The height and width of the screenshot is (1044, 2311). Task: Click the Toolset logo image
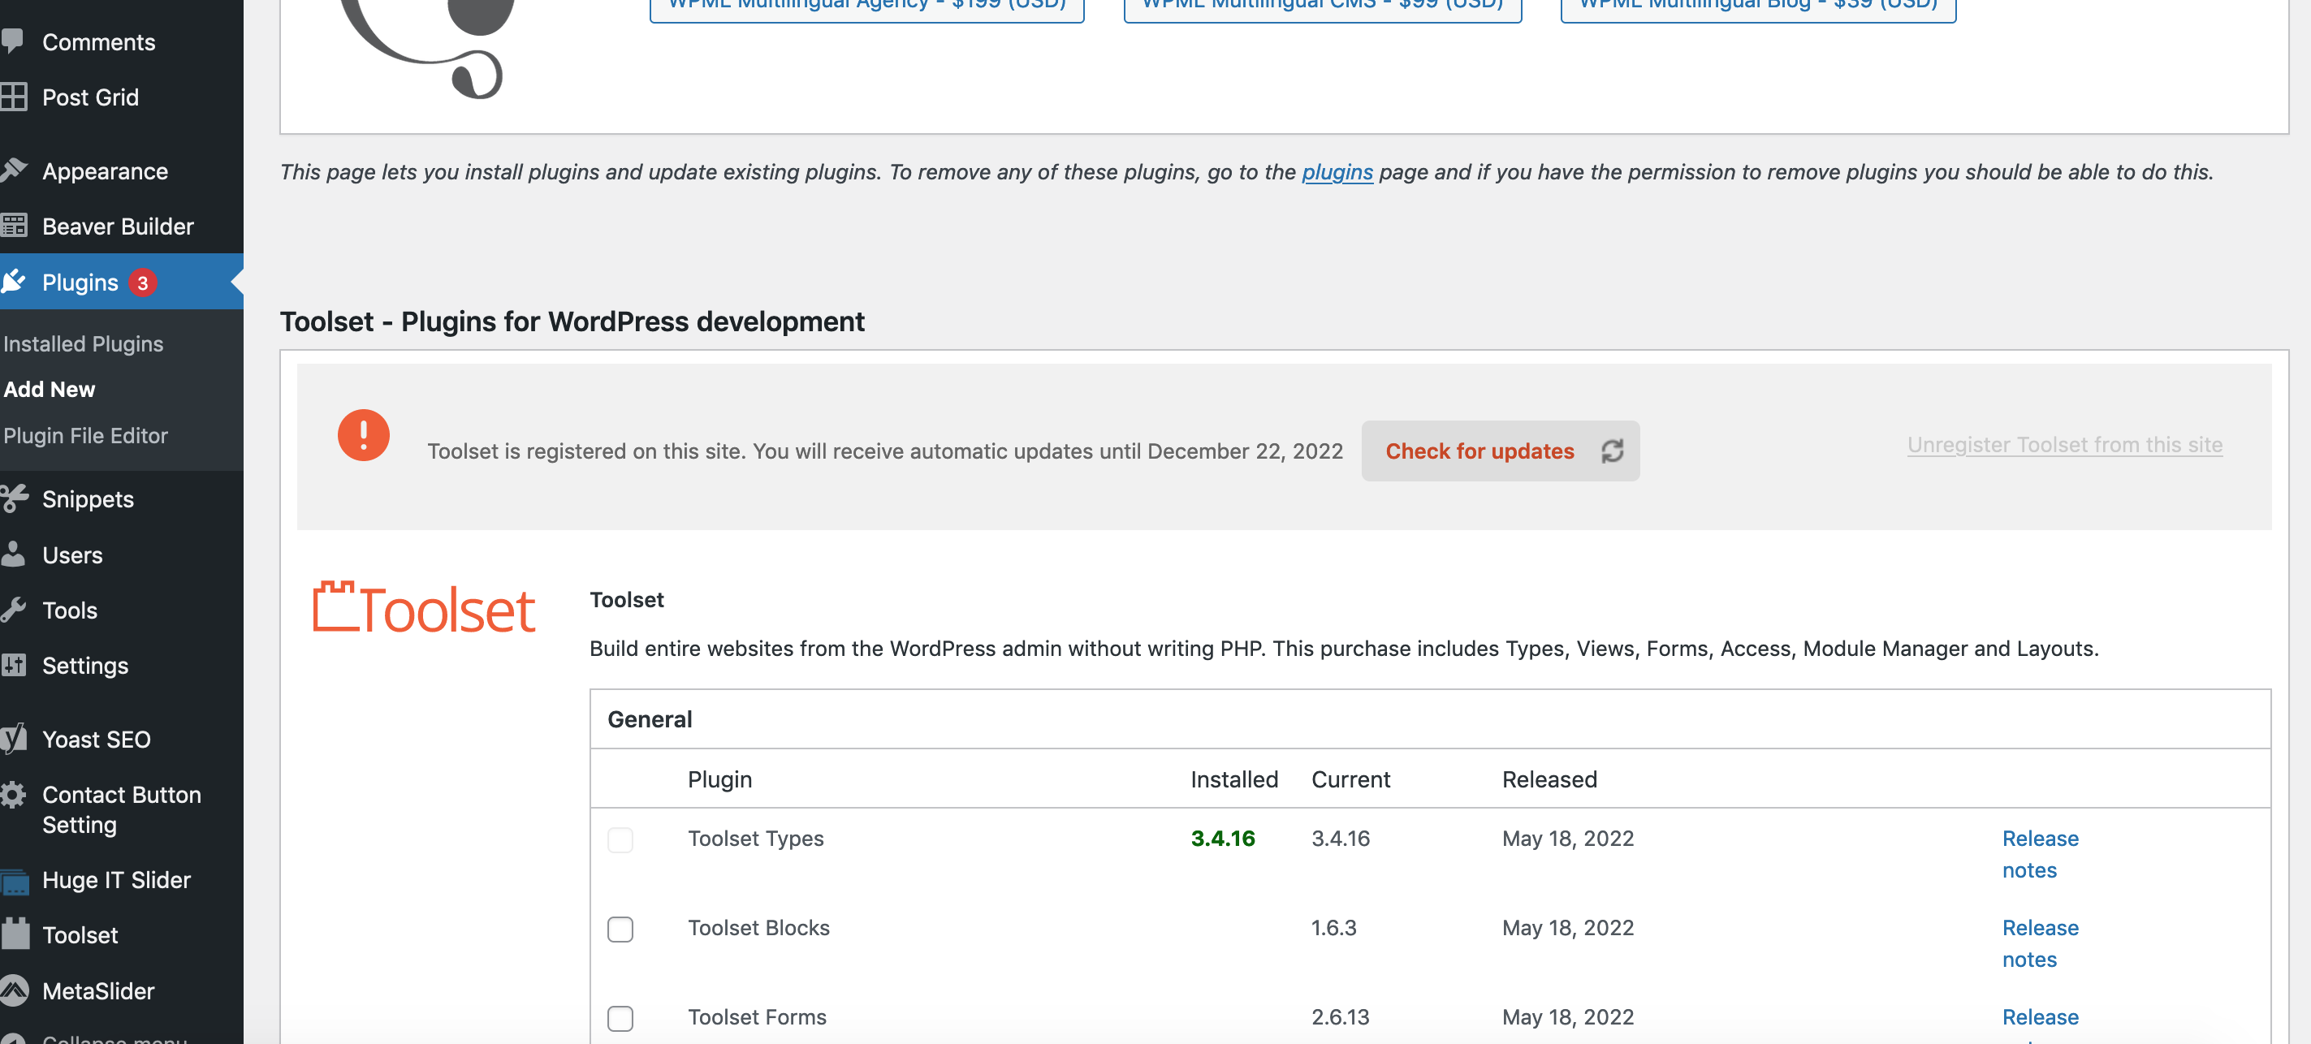423,609
